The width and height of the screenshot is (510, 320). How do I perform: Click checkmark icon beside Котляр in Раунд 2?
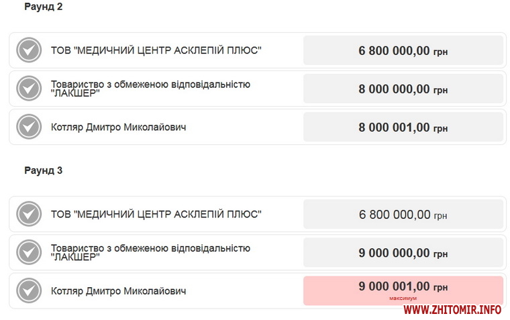(29, 127)
